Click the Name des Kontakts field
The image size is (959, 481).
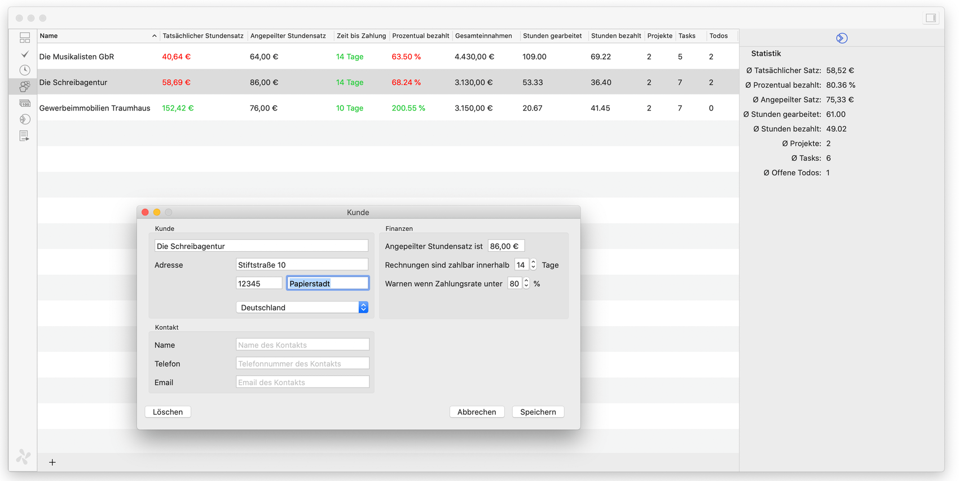[x=302, y=345]
